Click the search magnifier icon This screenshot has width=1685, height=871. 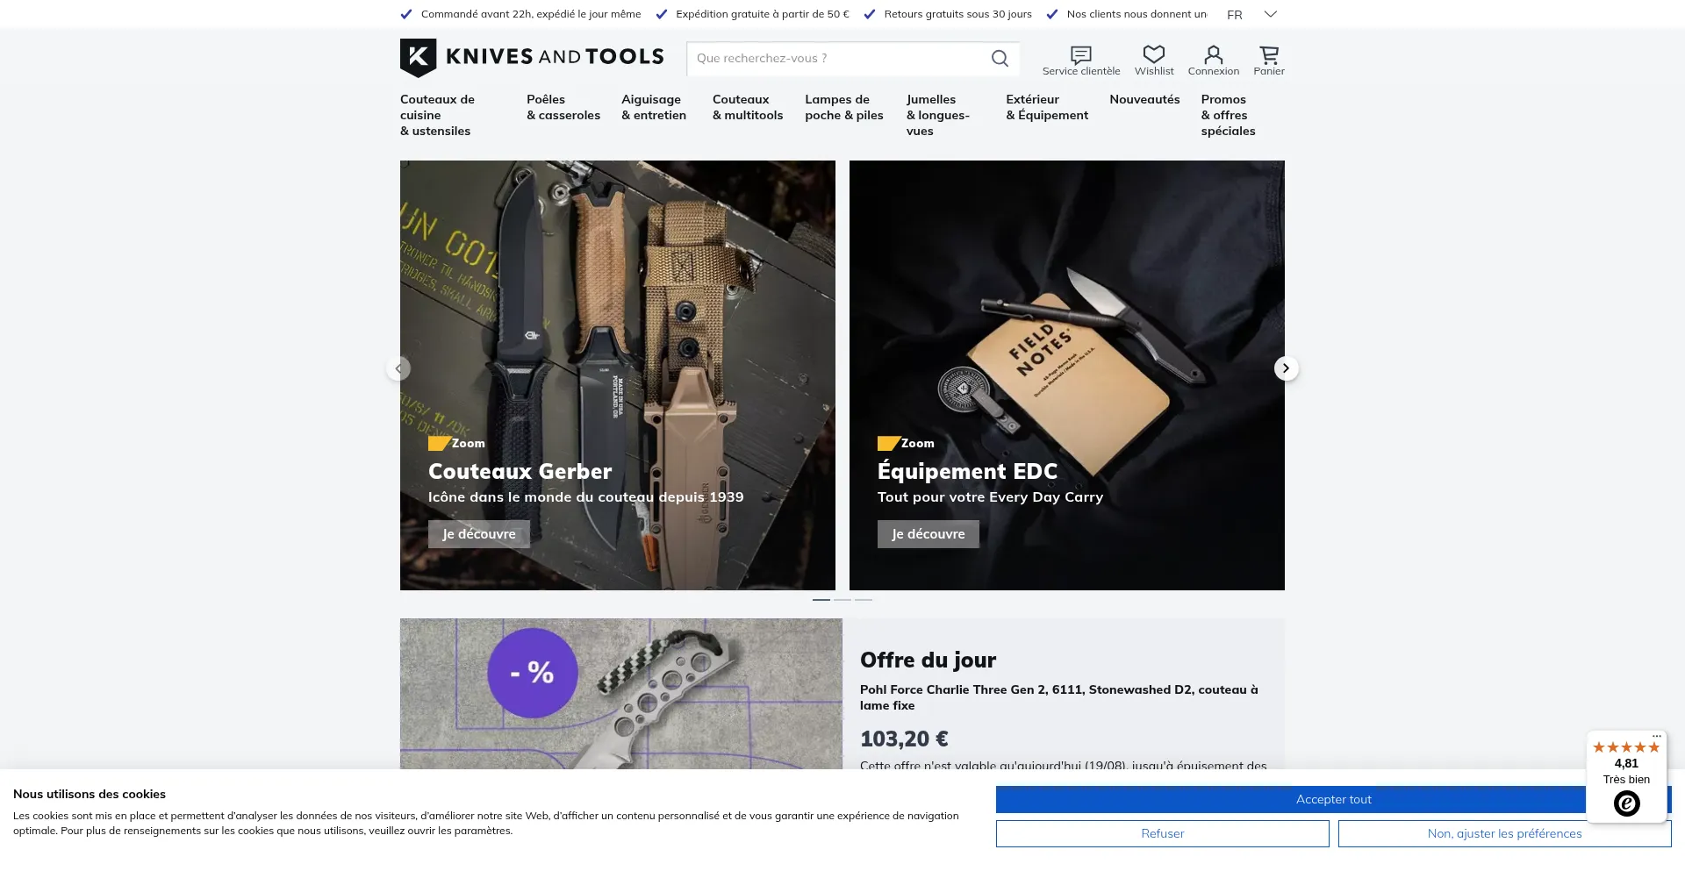(1000, 59)
